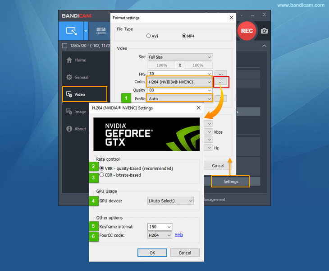Click the NVIDIA GeForce GTX banner image
The height and width of the screenshot is (271, 329).
click(146, 134)
